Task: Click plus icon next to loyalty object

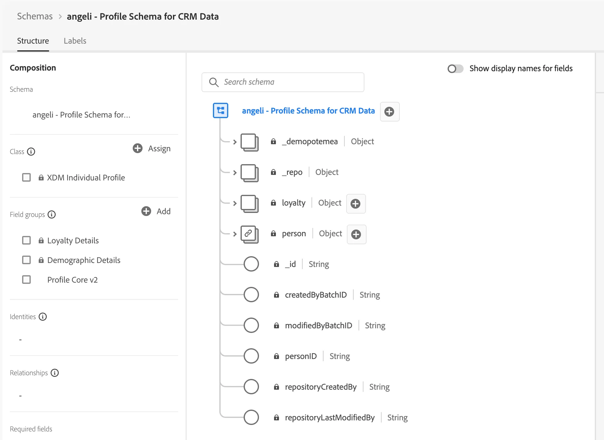Action: click(x=356, y=204)
